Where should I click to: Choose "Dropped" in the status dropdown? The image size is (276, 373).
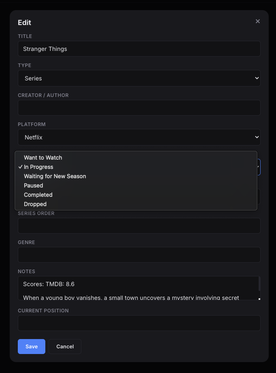(x=35, y=204)
